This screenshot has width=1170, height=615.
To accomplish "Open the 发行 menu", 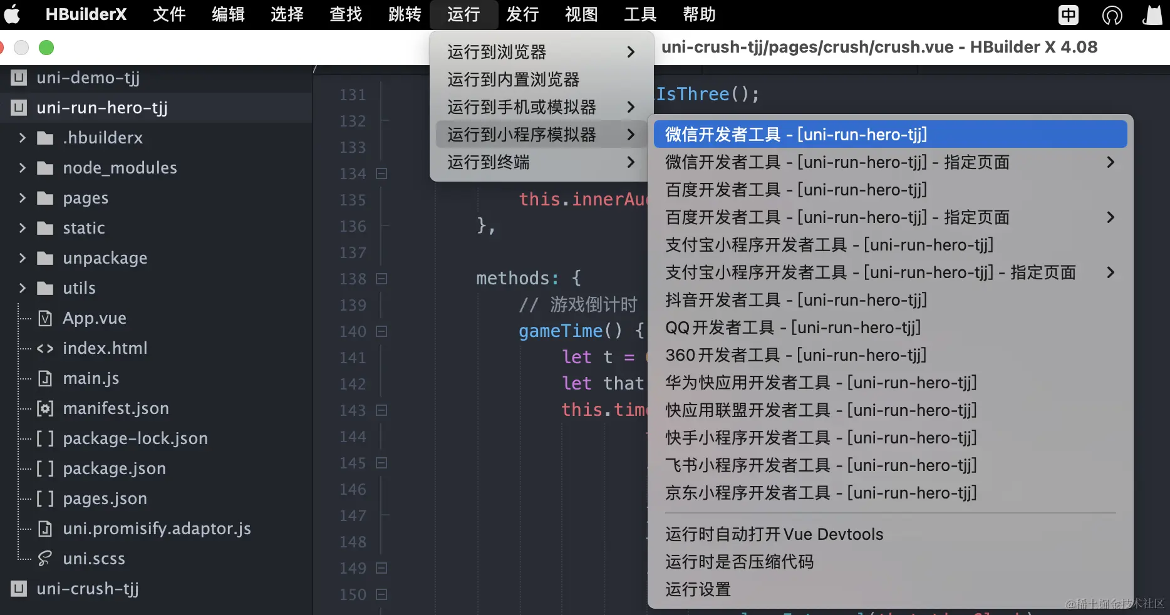I will (522, 14).
